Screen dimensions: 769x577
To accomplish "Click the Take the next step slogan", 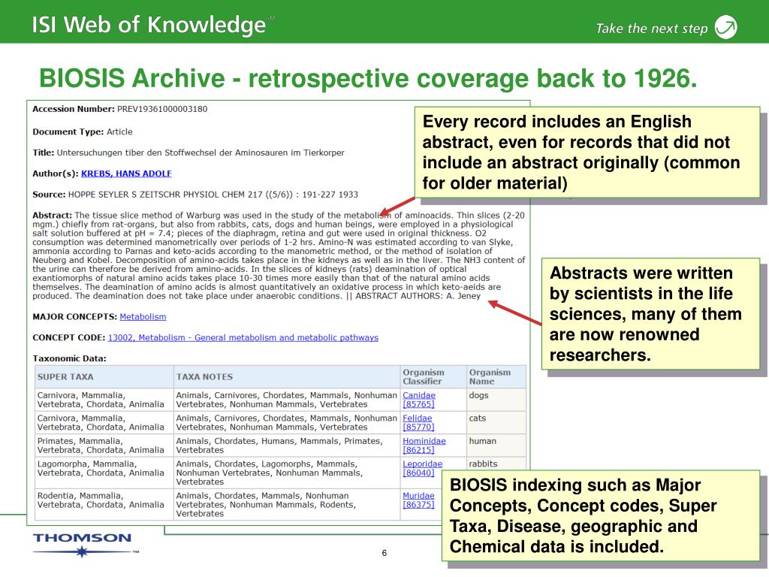I will [652, 29].
